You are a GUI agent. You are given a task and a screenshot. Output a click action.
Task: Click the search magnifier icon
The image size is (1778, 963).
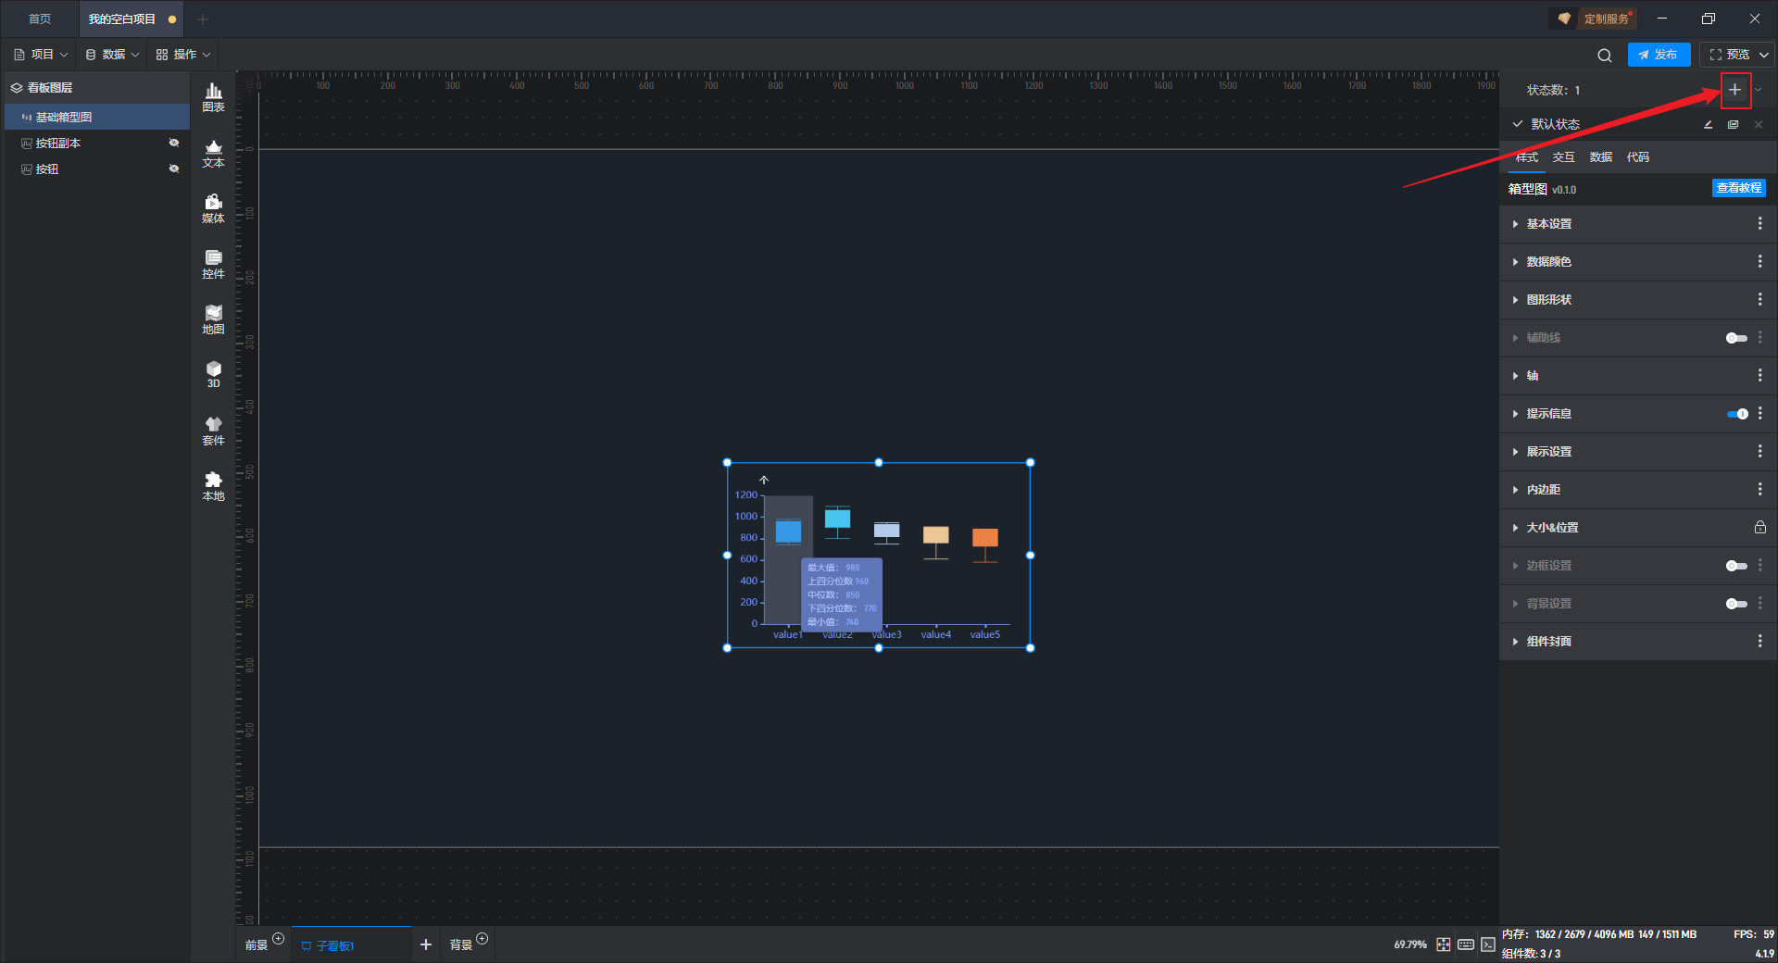(x=1604, y=56)
